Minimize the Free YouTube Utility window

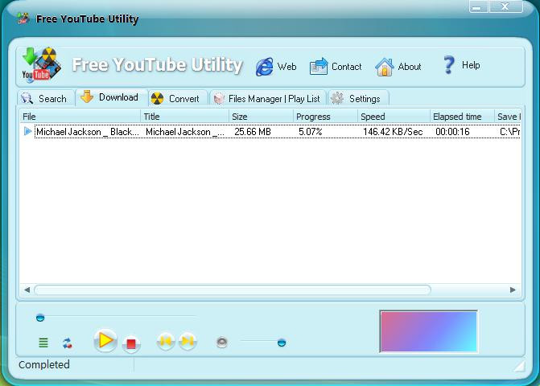coord(478,7)
